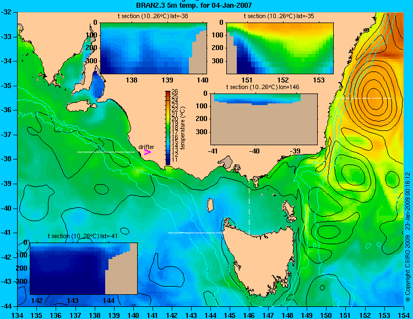Click '138' under the lat=-38 inset

pos(132,80)
